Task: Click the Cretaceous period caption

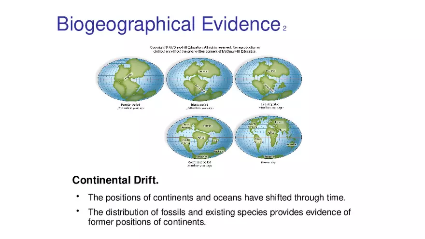Action: pyautogui.click(x=199, y=164)
